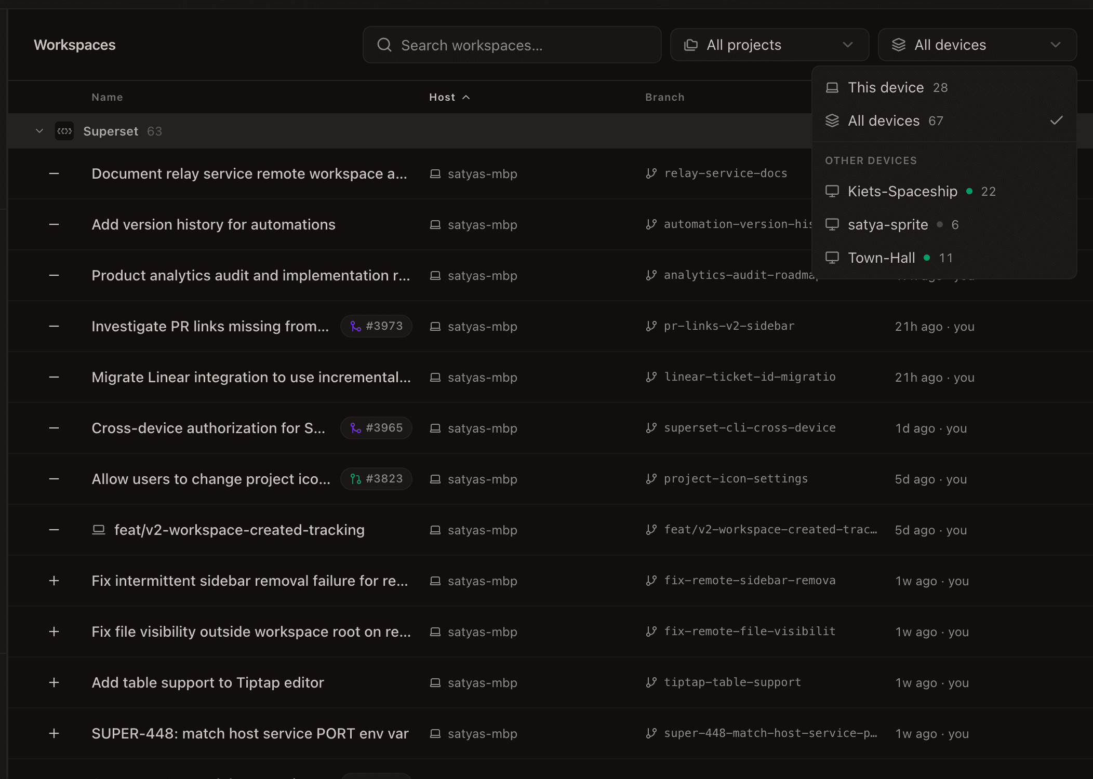Screen dimensions: 1093x779
Task: Click git branch icon beside linear-ticket-id-migratio
Action: (651, 377)
